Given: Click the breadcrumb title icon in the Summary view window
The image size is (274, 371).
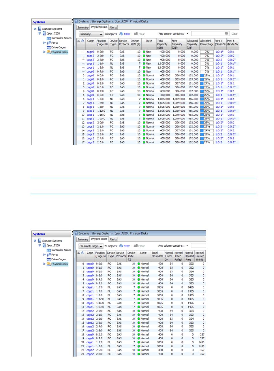Looking at the screenshot, I should (x=76, y=21).
